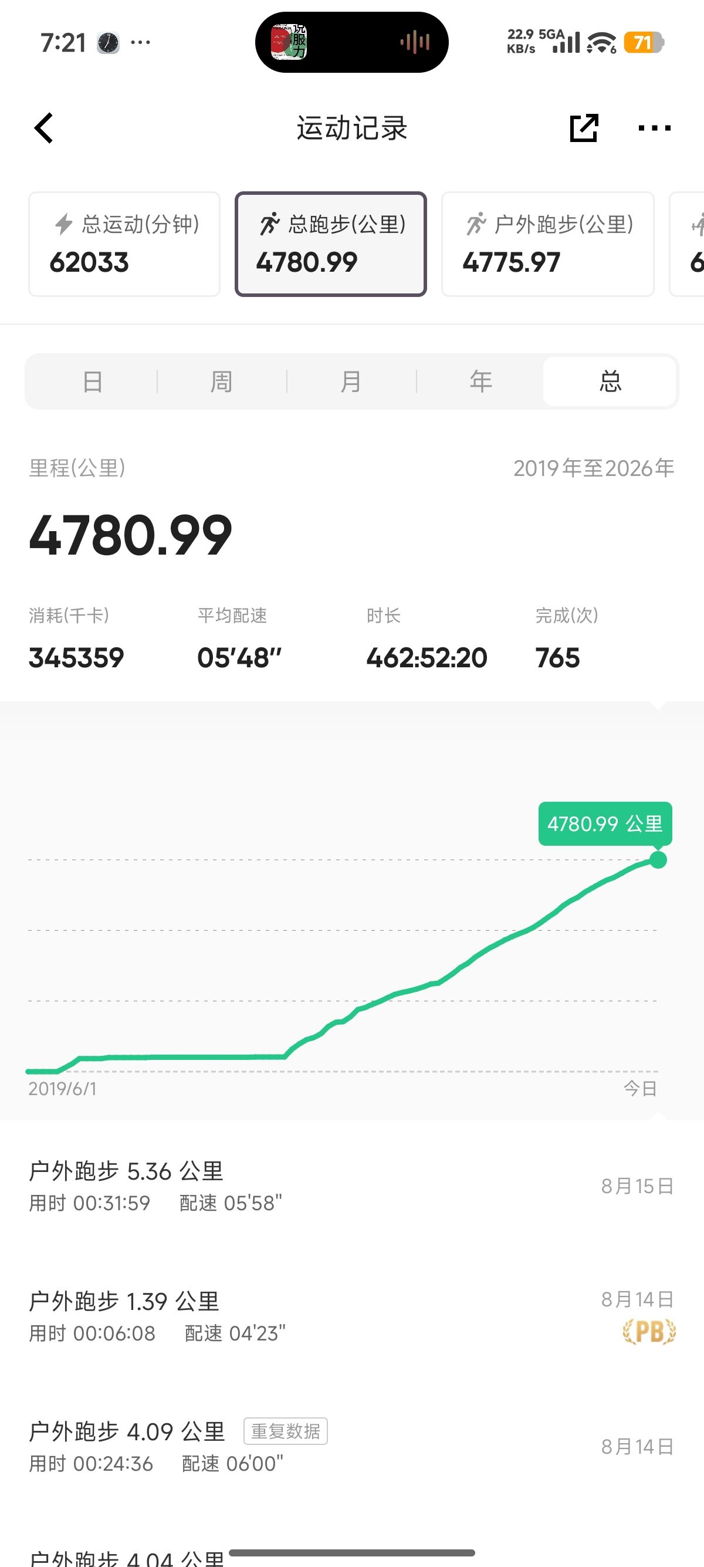Tap the green endpoint dot on chart
Image resolution: width=704 pixels, height=1567 pixels.
click(x=658, y=860)
